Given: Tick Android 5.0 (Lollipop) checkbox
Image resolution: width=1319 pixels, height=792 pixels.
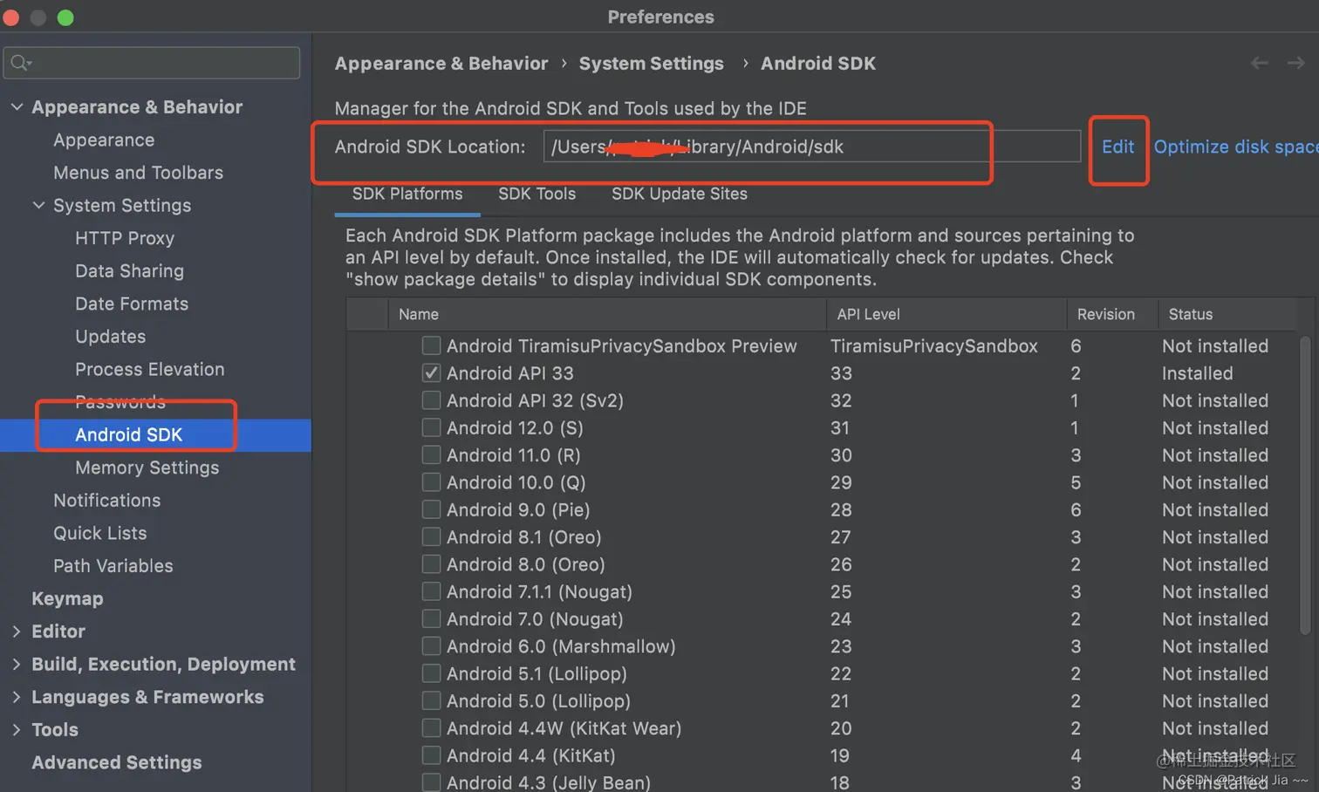Looking at the screenshot, I should coord(431,700).
